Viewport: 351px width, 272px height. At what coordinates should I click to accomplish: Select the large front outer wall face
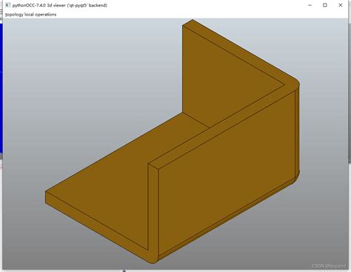[227, 173]
